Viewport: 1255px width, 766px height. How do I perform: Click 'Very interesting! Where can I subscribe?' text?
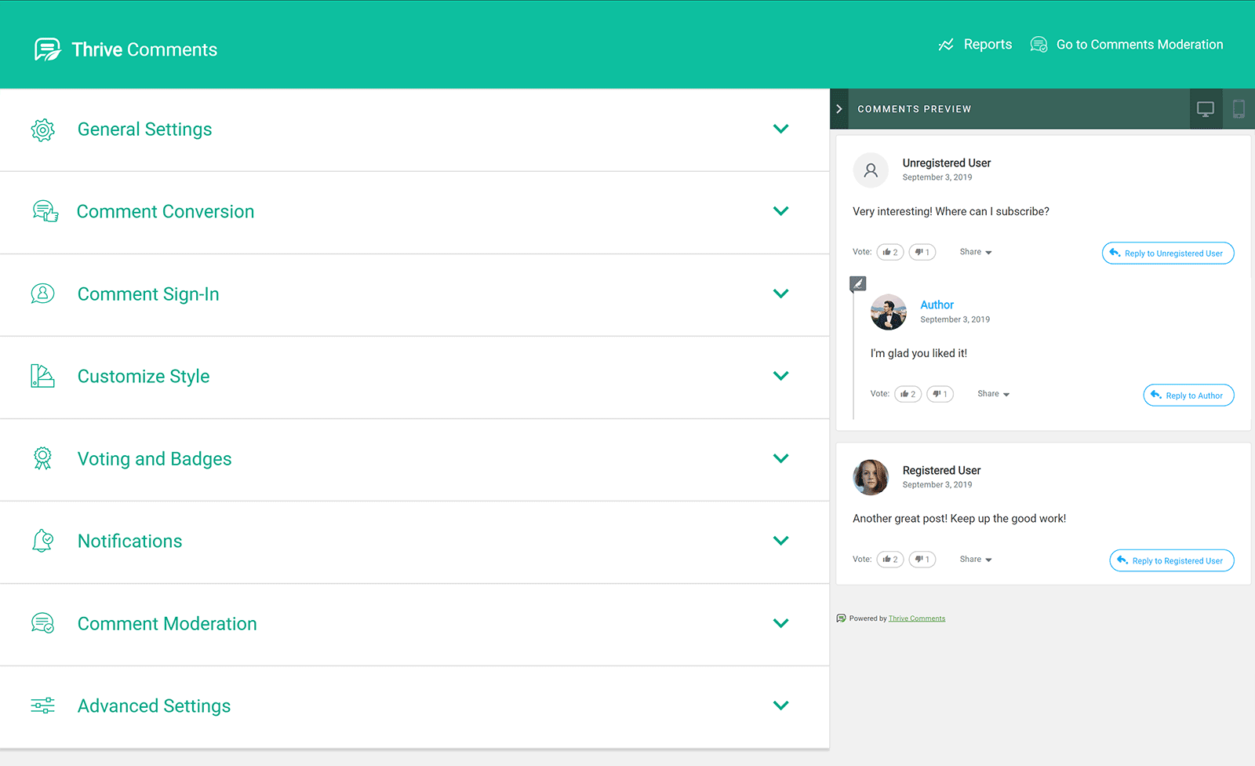pyautogui.click(x=951, y=211)
